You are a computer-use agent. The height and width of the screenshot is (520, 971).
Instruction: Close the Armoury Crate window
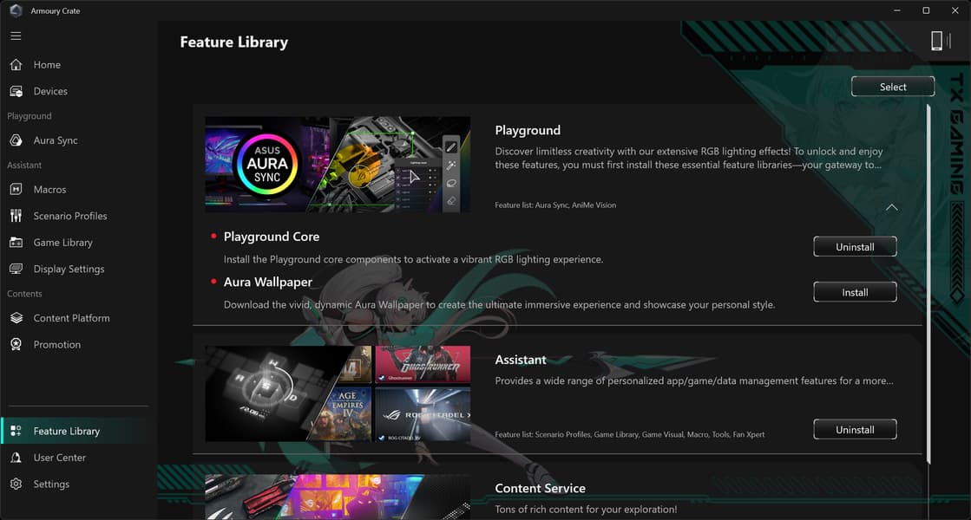pos(955,10)
